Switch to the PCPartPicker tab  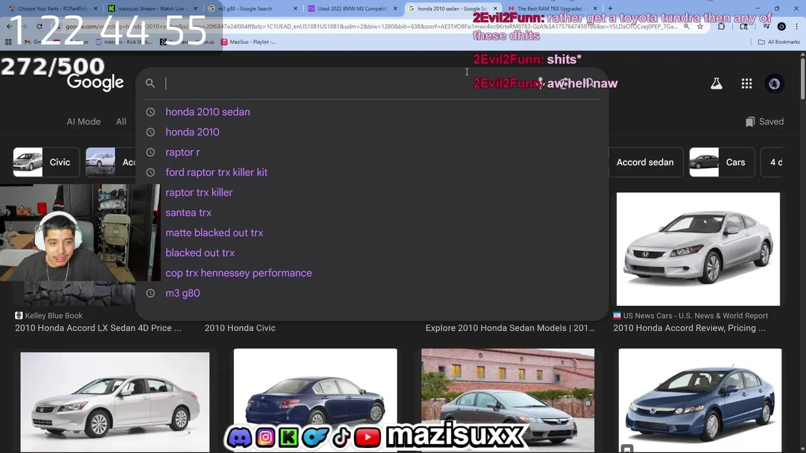tap(52, 9)
